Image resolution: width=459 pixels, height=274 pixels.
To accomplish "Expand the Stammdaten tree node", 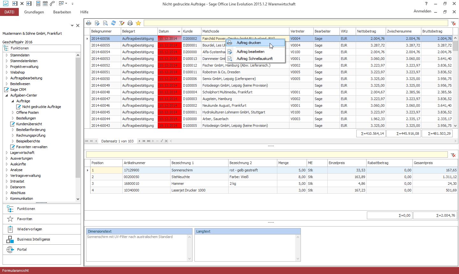I will [x=7, y=55].
